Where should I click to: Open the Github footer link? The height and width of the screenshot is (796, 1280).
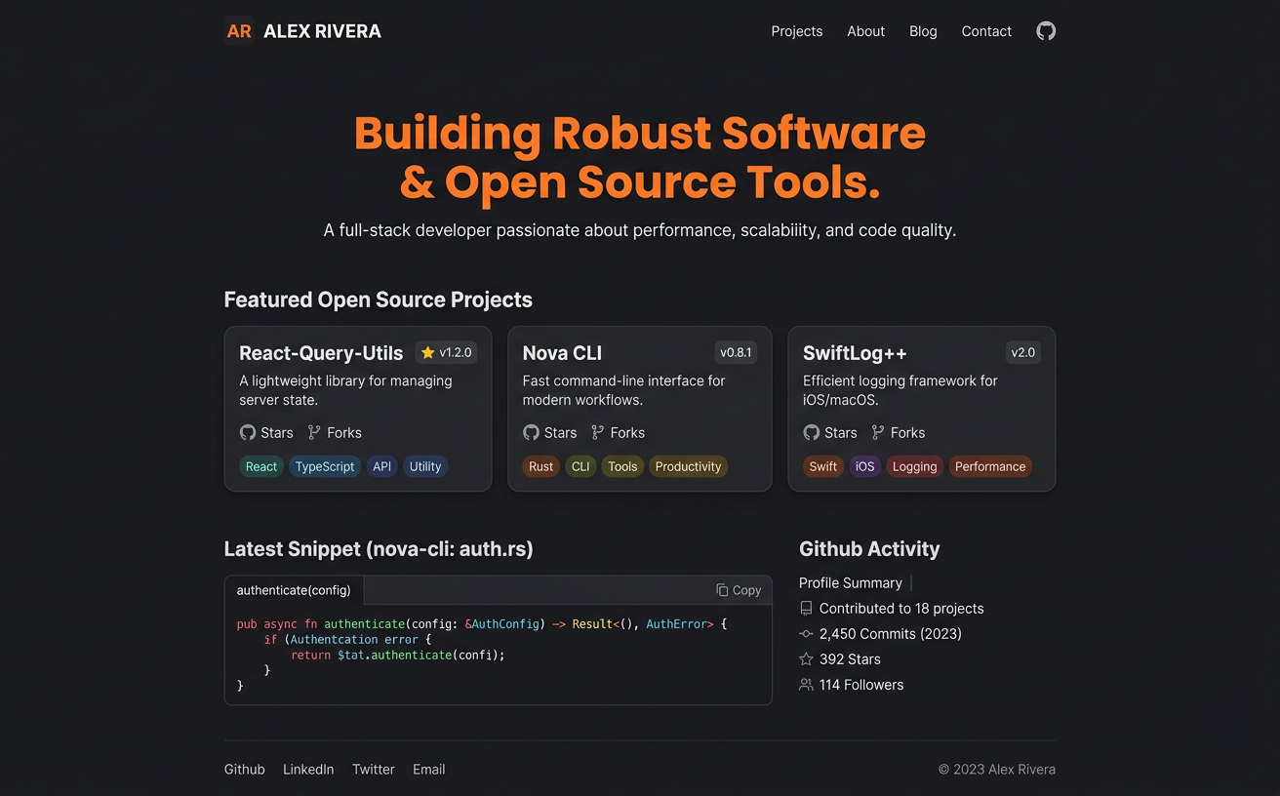point(245,770)
